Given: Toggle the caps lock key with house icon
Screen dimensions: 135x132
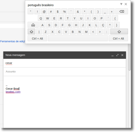Looking at the screenshot, I should (x=33, y=25).
